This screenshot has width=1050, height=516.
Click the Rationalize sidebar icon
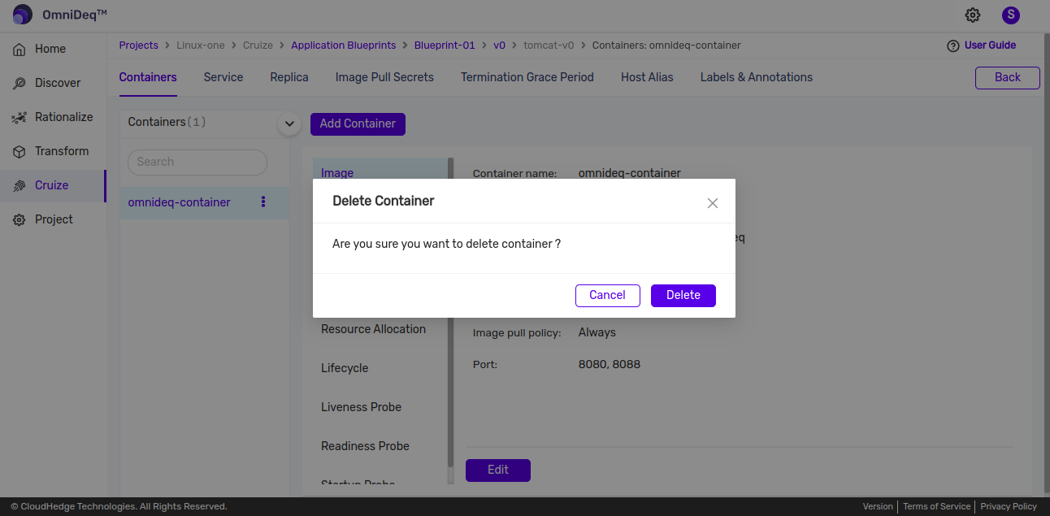[20, 118]
